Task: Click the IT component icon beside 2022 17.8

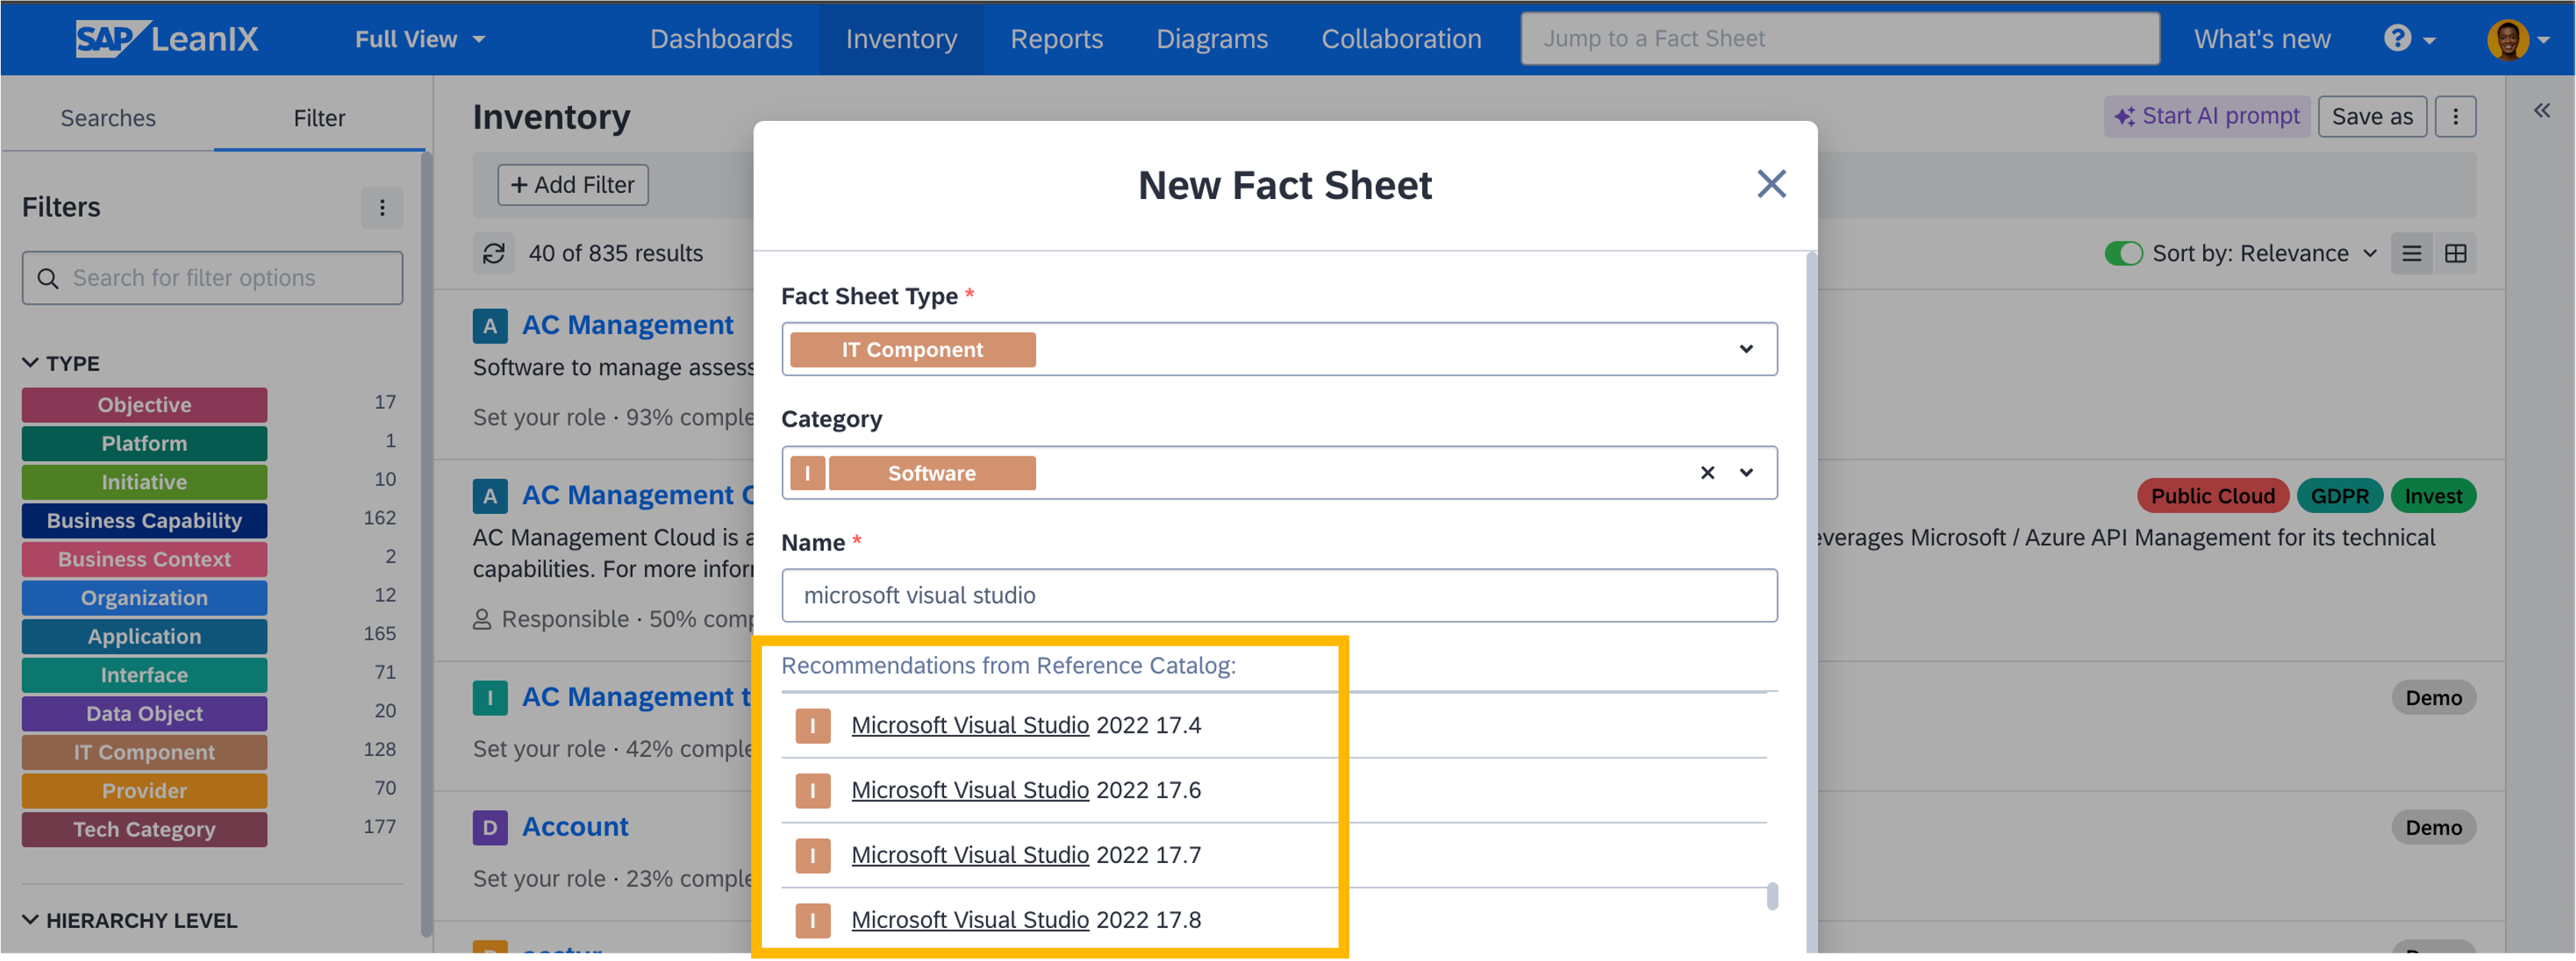Action: click(x=812, y=921)
